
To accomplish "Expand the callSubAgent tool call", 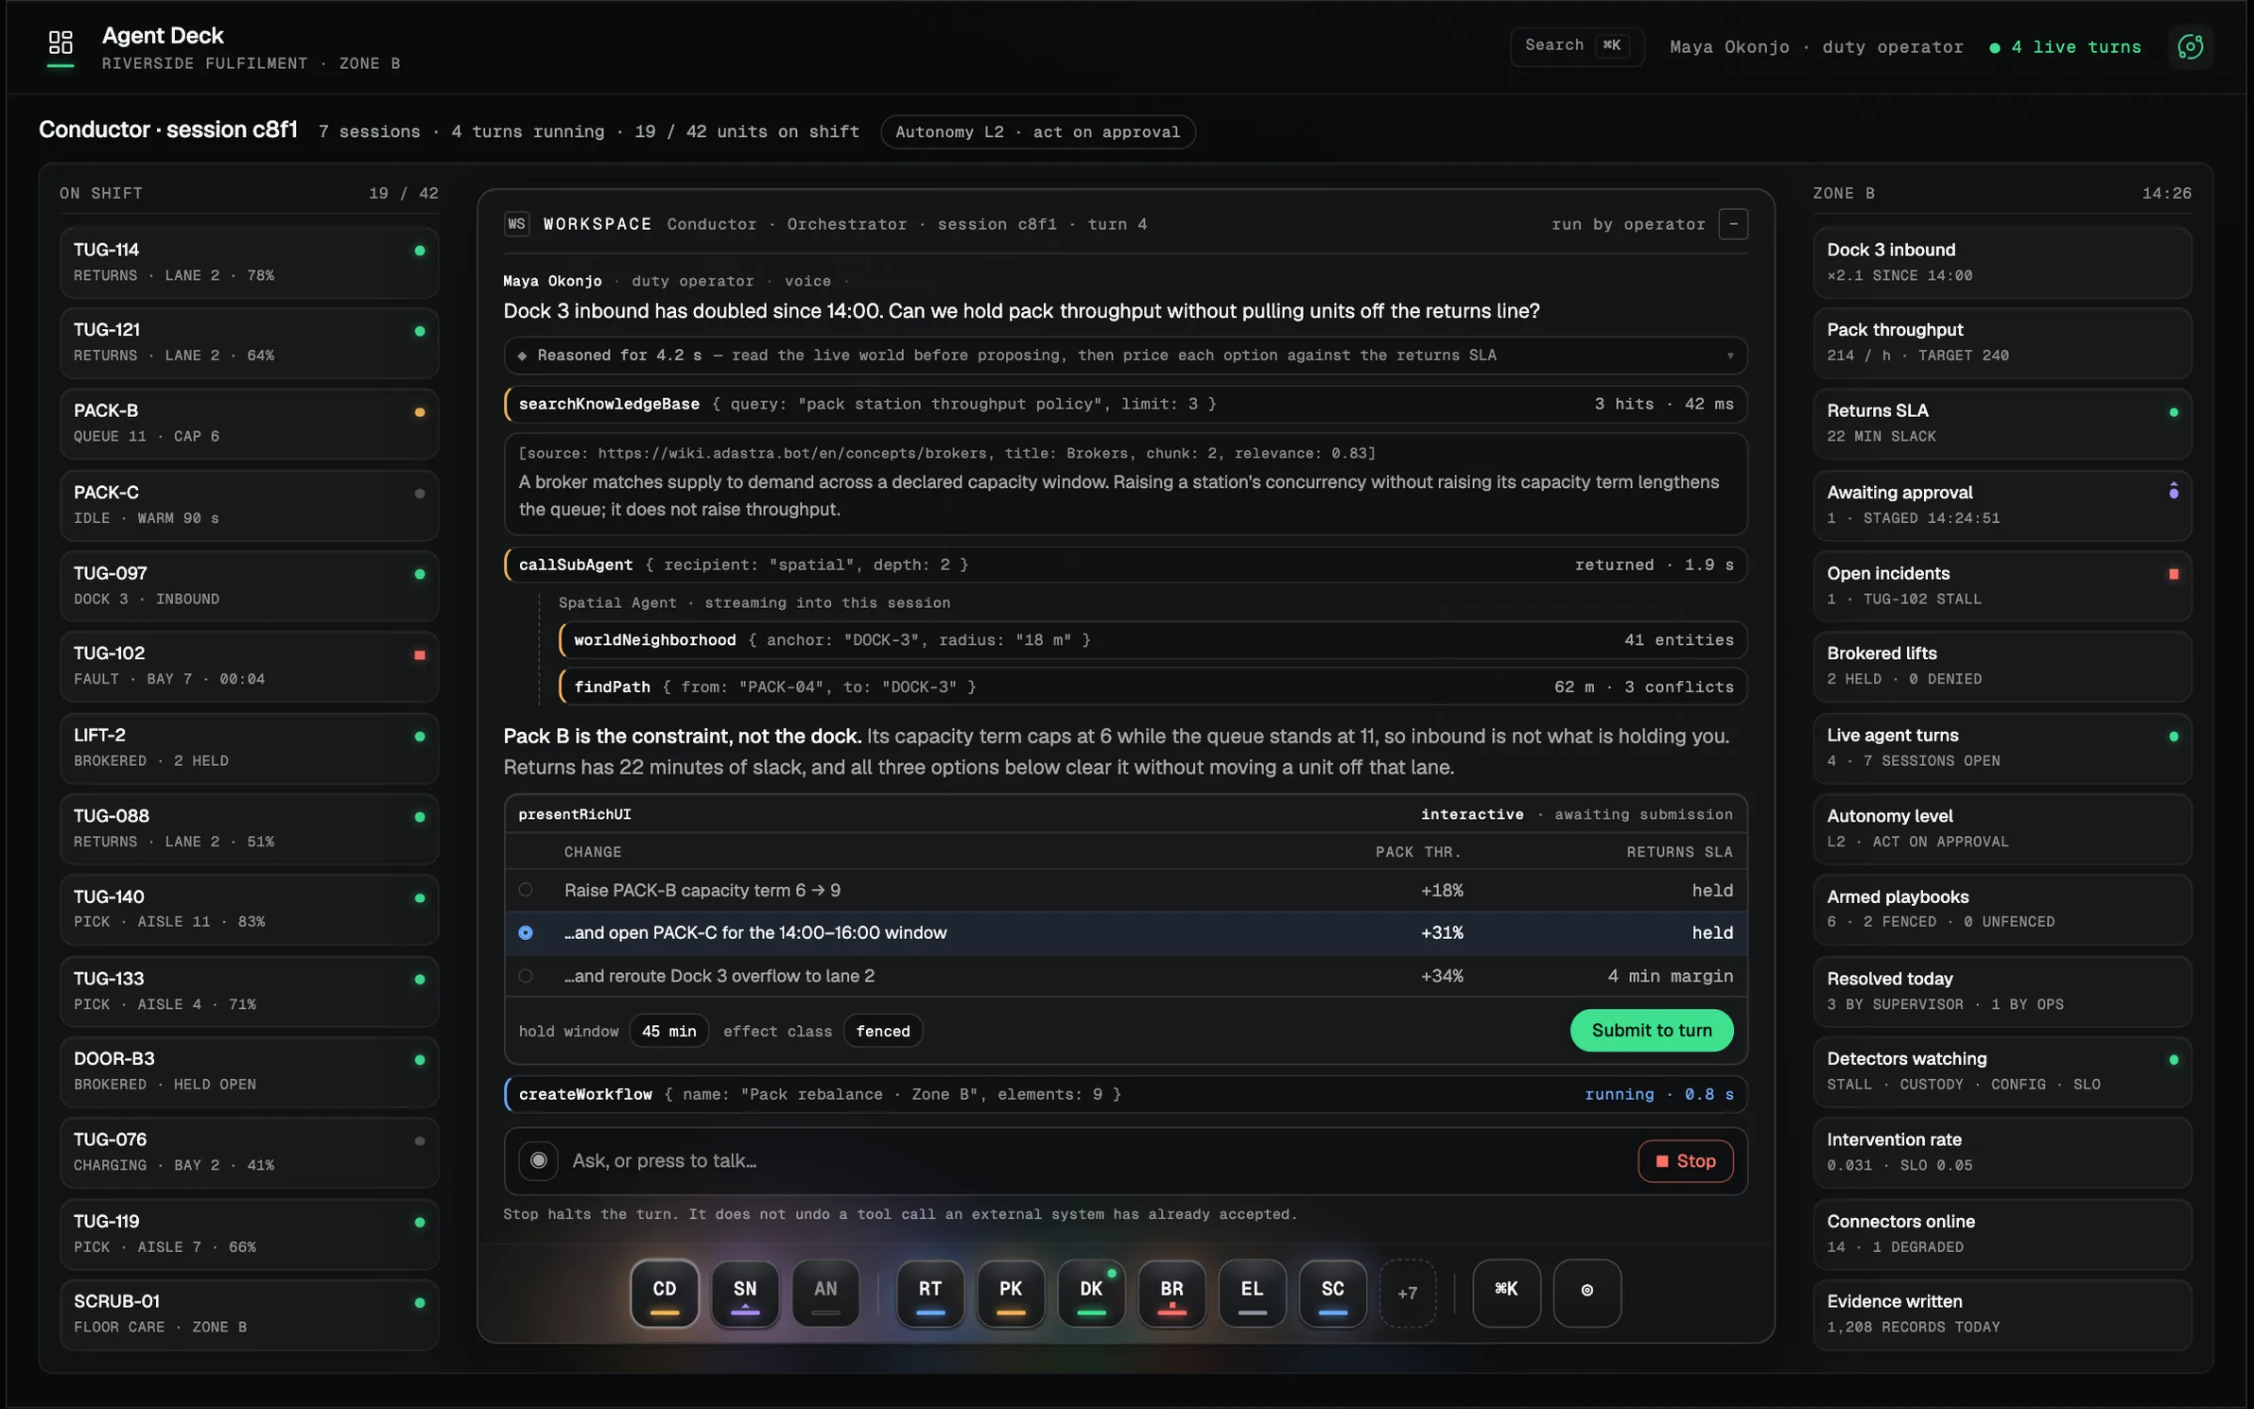I will pos(1125,565).
